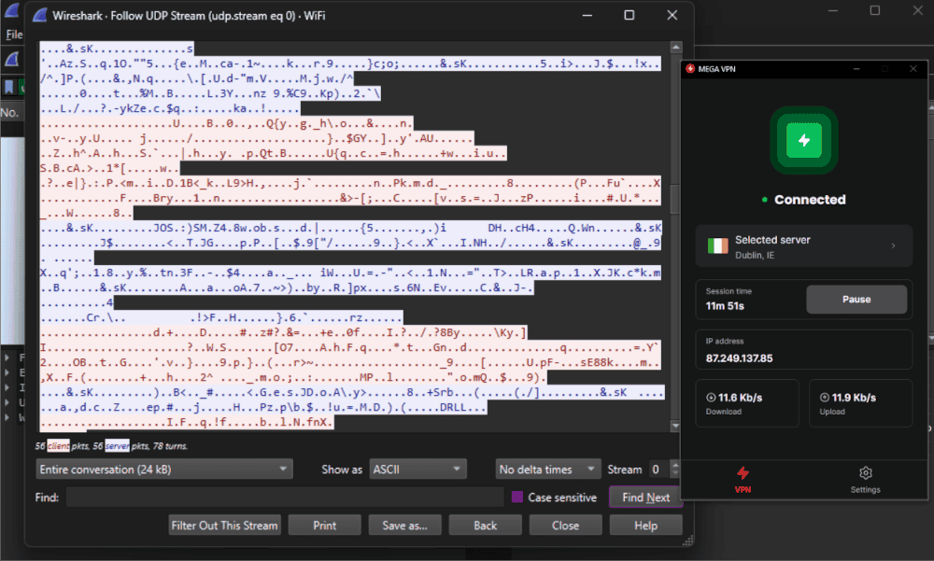Open the No delta times dropdown
Screen dimensions: 934x561
click(548, 470)
